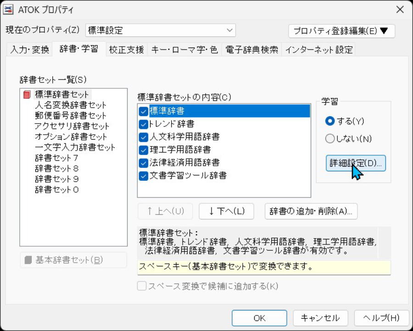Confirm settings with the OK button
This screenshot has width=413, height=331.
pyautogui.click(x=259, y=318)
